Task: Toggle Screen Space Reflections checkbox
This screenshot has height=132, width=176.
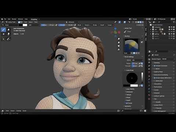Action: tap(154, 78)
